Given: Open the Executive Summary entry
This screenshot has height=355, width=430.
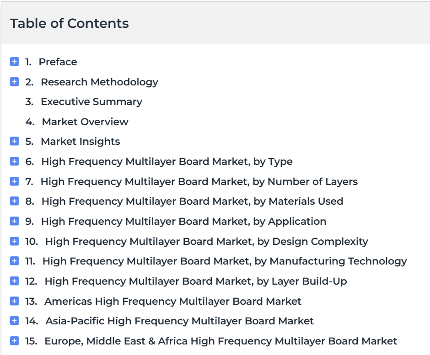Looking at the screenshot, I should (91, 101).
